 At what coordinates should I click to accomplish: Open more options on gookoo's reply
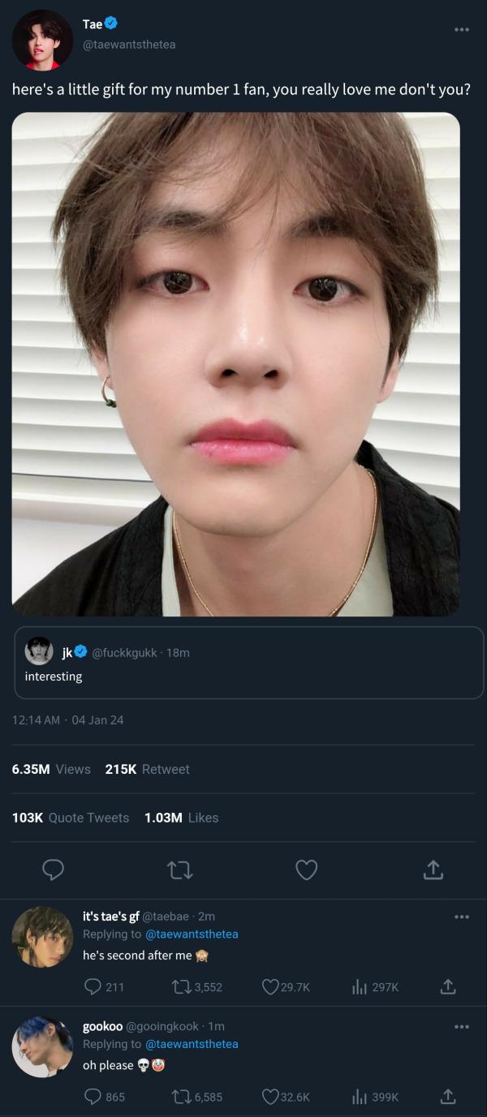461,1027
